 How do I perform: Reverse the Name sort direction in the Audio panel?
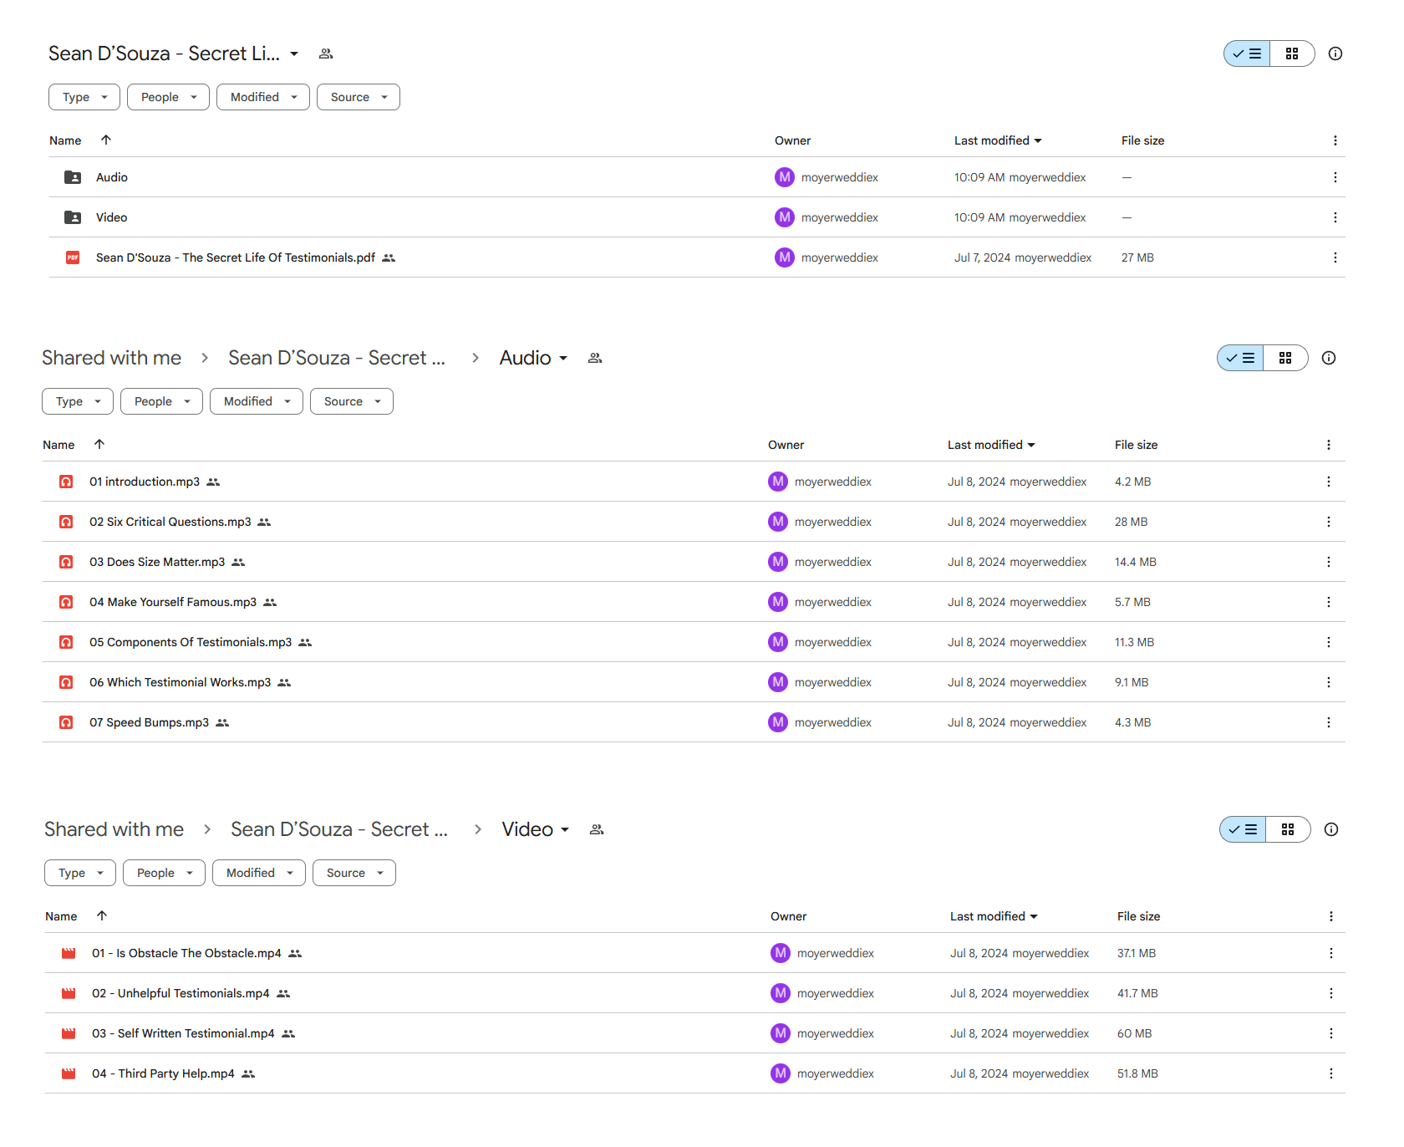[x=99, y=444]
